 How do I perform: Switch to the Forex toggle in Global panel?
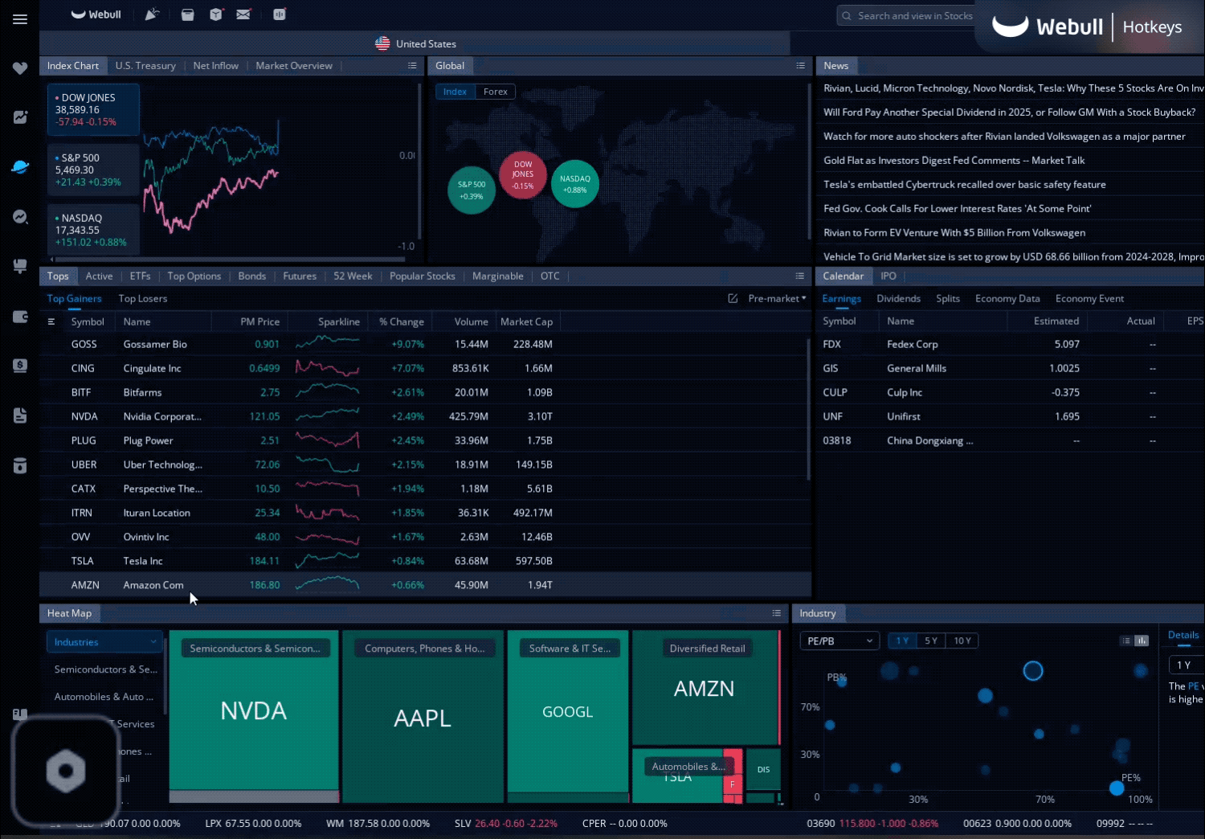[495, 91]
